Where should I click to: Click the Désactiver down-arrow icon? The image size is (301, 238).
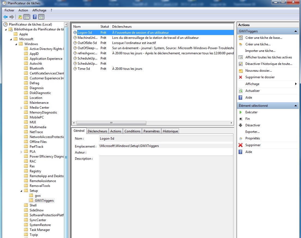click(x=241, y=125)
